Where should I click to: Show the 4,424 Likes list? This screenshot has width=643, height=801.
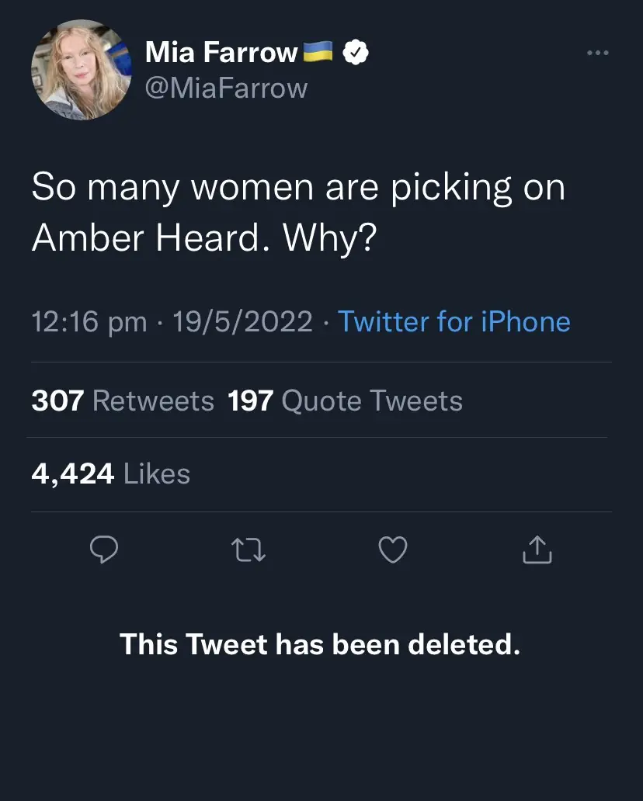tap(111, 473)
